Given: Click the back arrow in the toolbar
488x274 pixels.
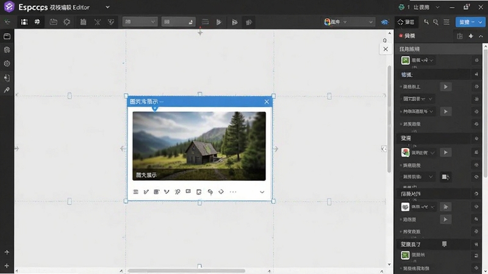Looking at the screenshot, I should [7, 22].
